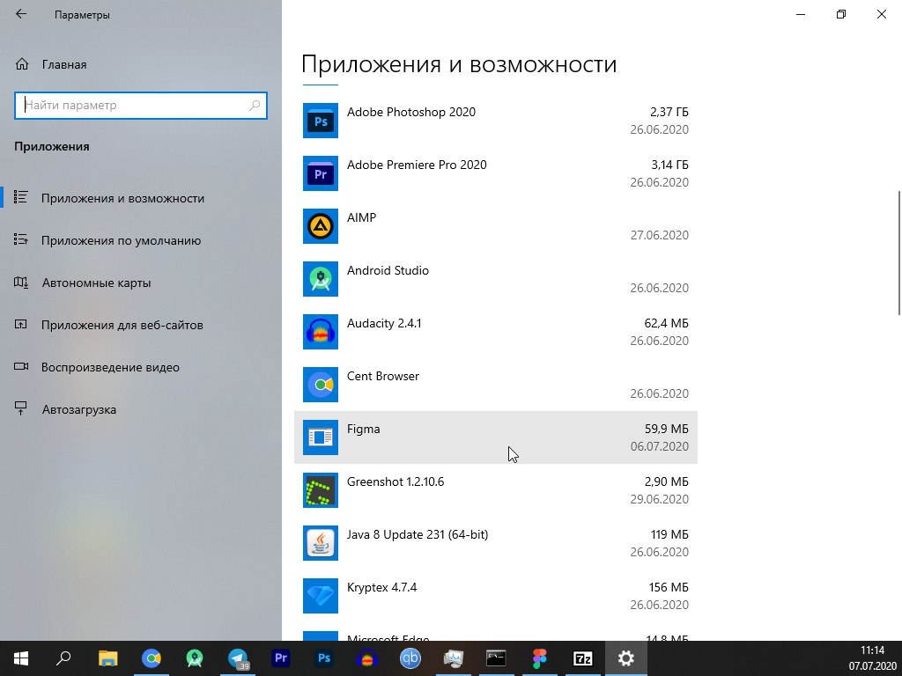Click Settings gear in taskbar

click(x=626, y=658)
